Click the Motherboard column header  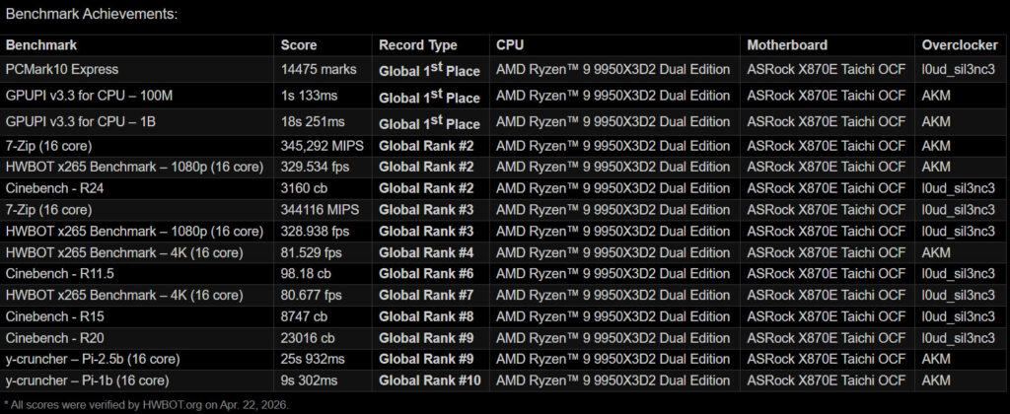click(787, 45)
